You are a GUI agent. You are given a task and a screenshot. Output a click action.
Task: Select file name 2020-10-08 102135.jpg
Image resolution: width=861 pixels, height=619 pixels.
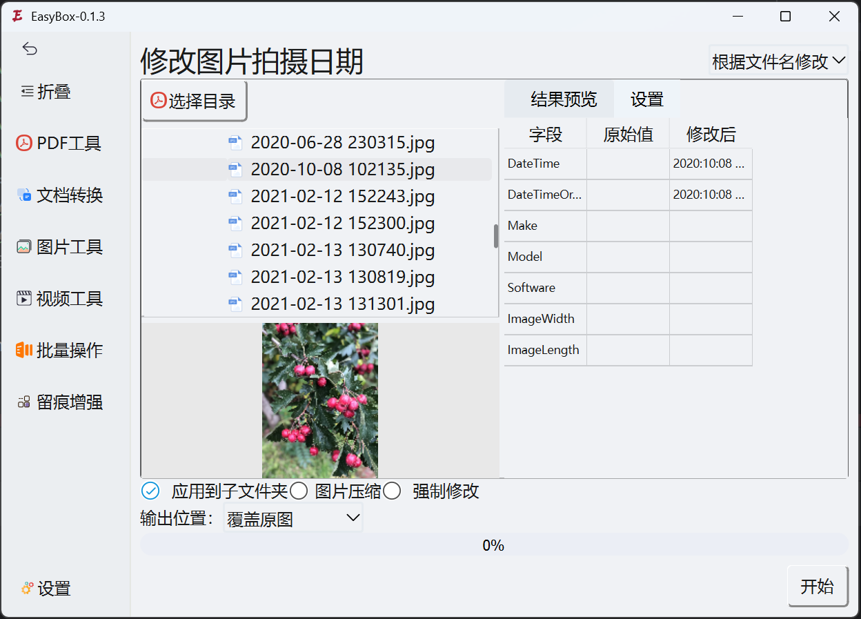343,169
